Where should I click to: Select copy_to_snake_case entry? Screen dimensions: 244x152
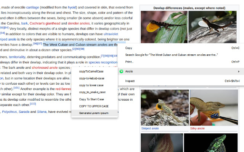(92, 92)
